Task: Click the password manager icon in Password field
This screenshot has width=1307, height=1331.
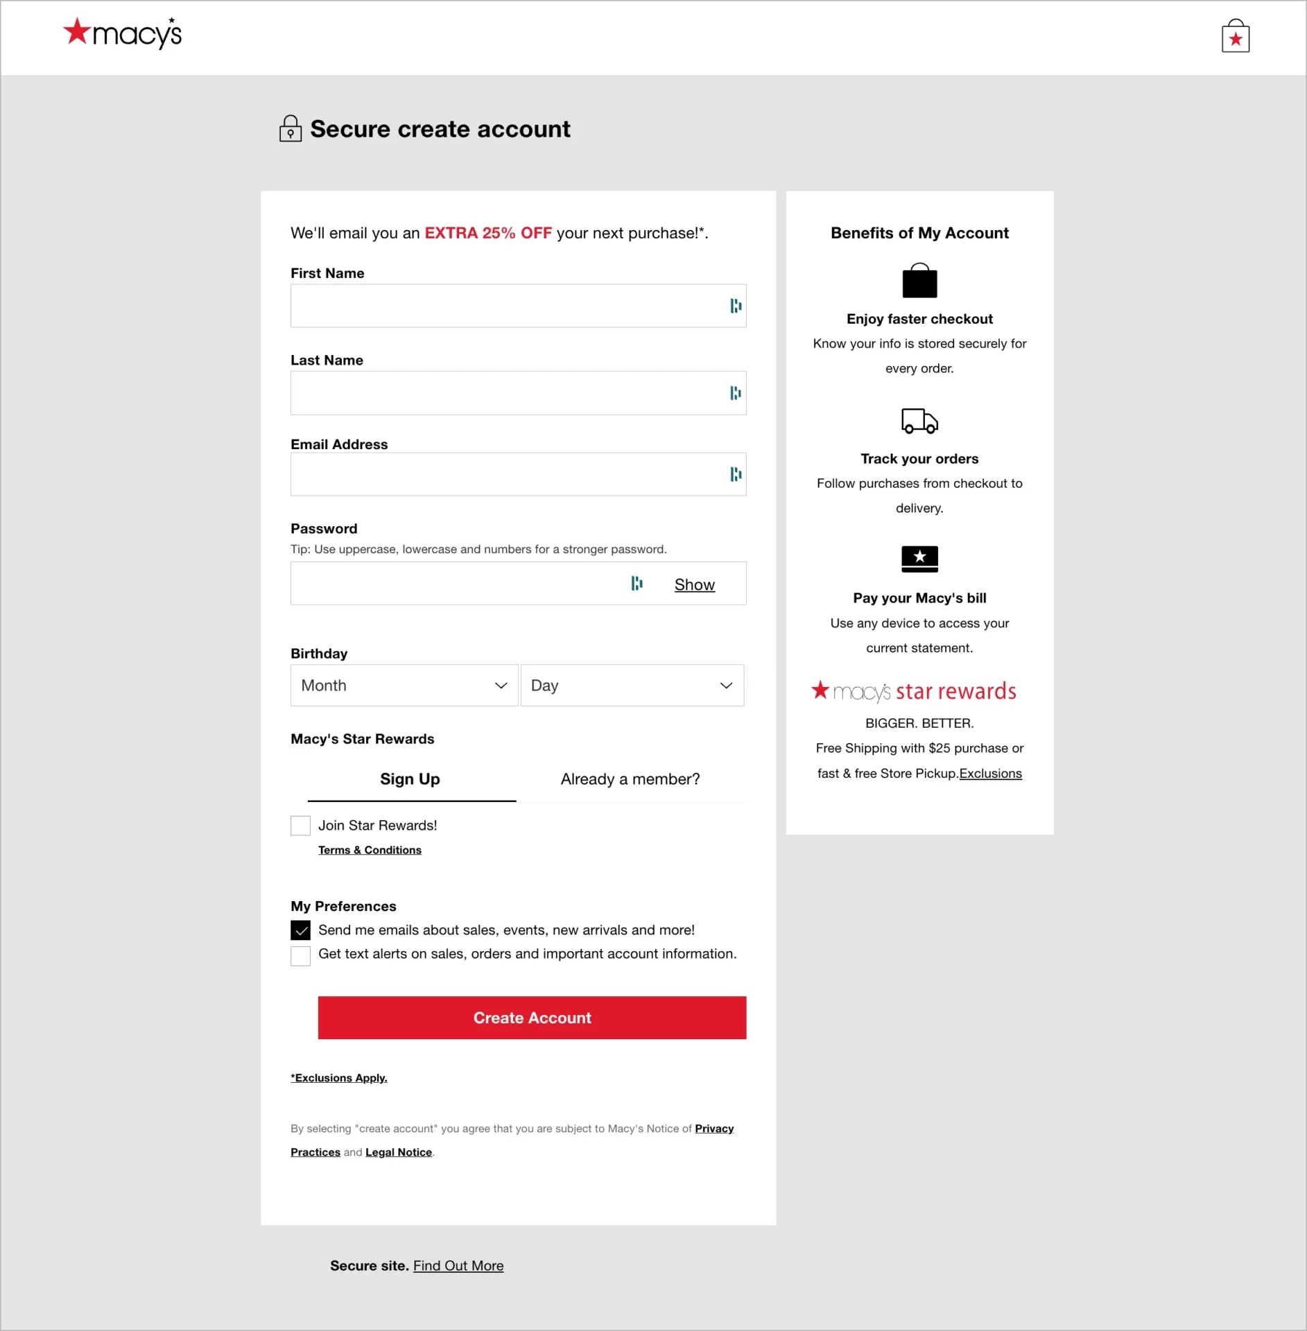Action: 637,584
